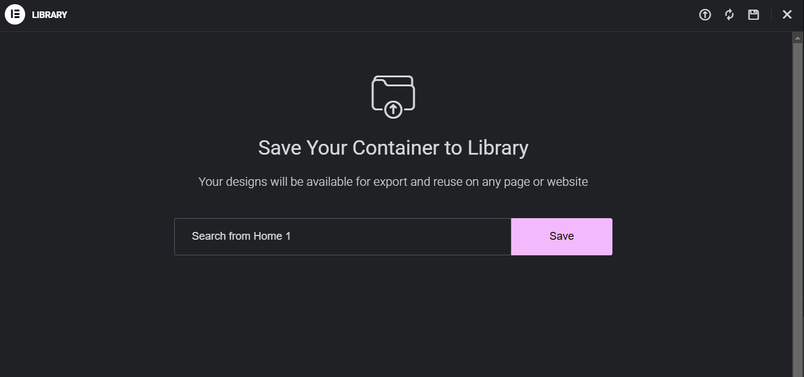The width and height of the screenshot is (804, 377).
Task: Click the Sync Library refresh icon
Action: tap(729, 15)
